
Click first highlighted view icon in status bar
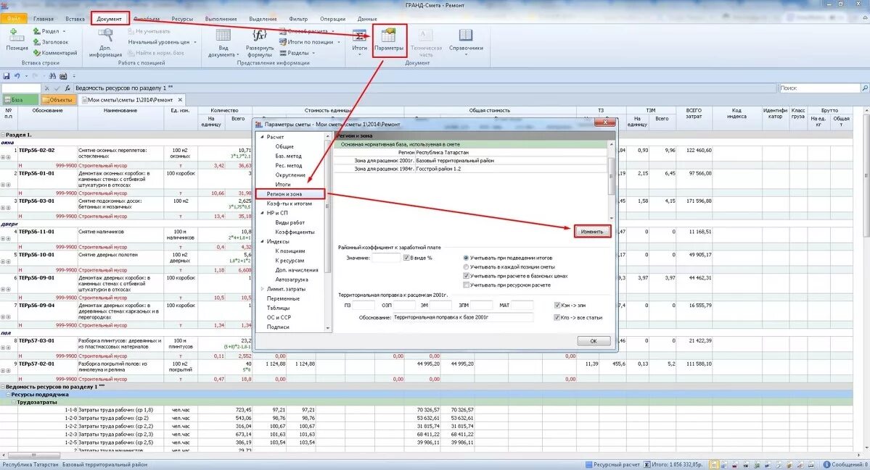point(715,464)
